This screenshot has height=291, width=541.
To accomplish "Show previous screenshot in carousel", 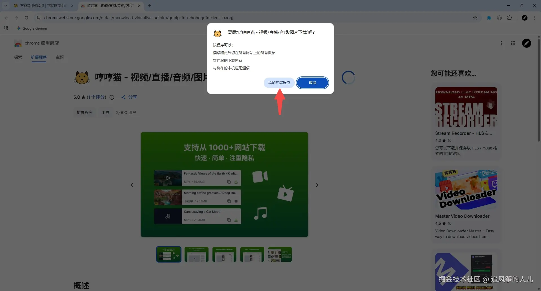I will [x=132, y=185].
